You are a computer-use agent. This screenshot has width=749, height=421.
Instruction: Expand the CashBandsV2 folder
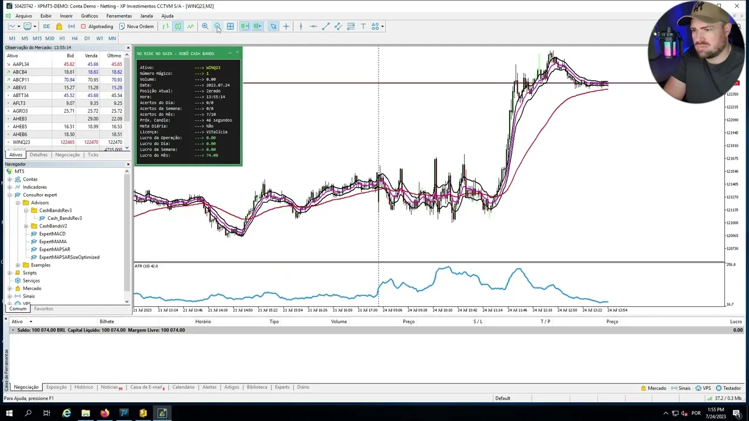pos(26,226)
